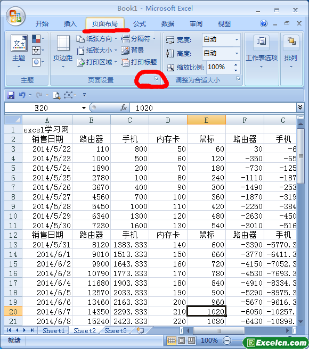
Task: Open 页面设置 dialog launcher
Action: click(x=156, y=79)
